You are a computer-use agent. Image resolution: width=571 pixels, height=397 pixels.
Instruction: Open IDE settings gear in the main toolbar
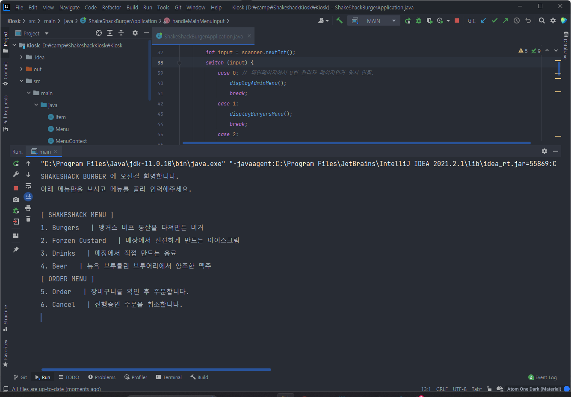(553, 20)
